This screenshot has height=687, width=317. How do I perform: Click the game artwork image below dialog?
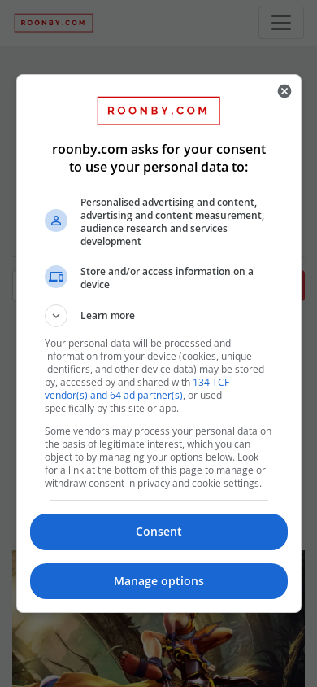point(158,650)
